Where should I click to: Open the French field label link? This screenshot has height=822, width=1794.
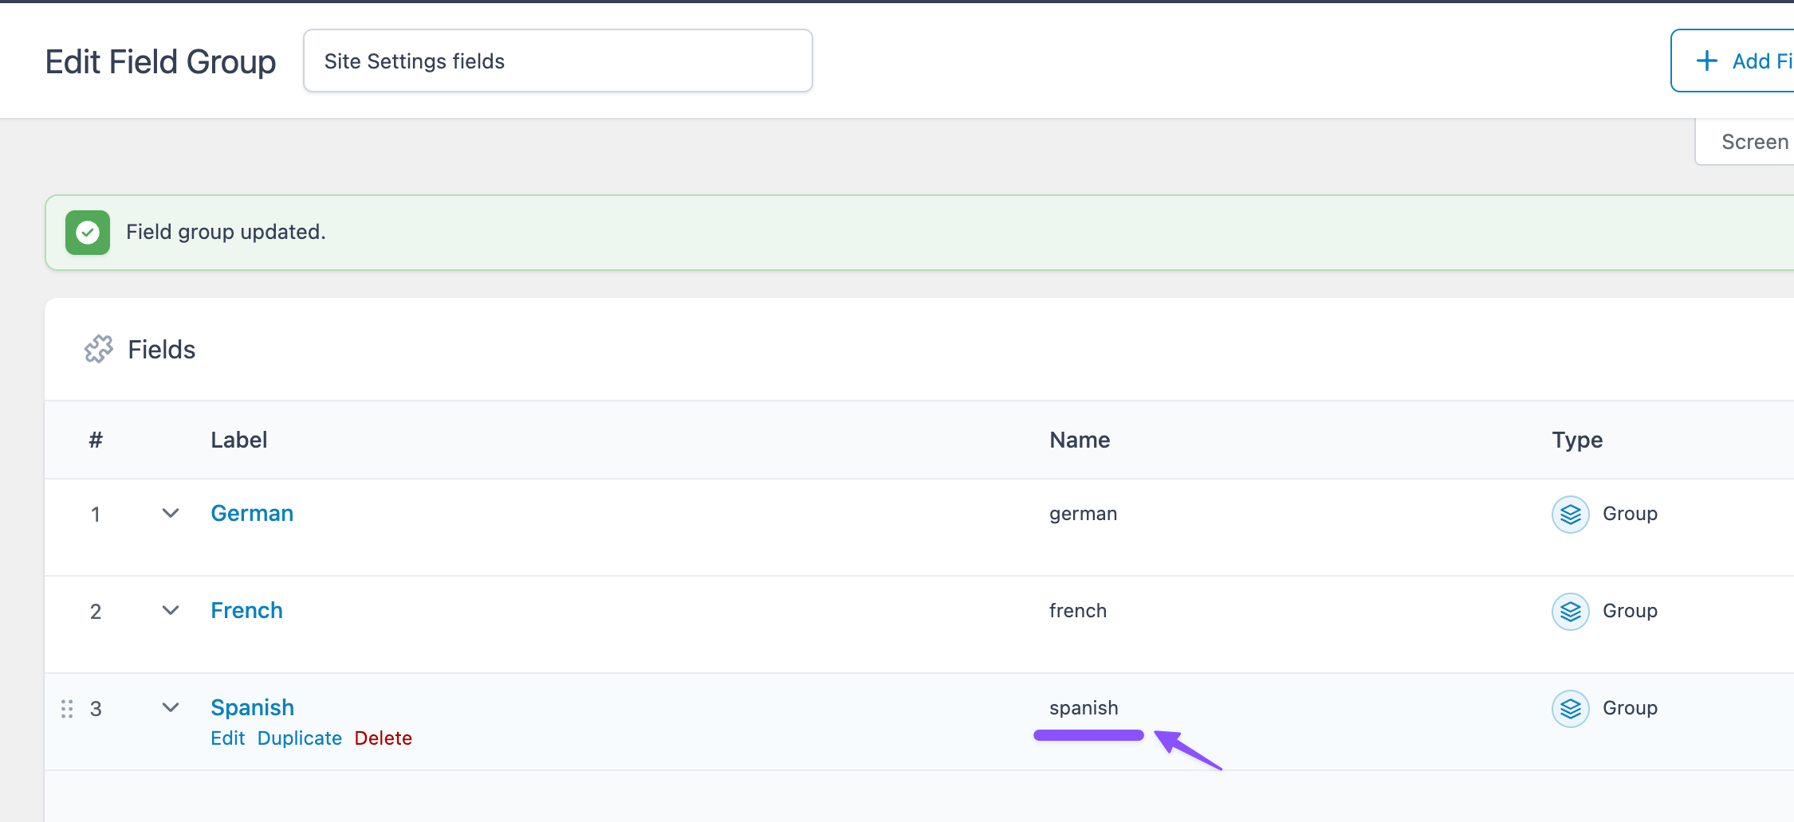246,611
